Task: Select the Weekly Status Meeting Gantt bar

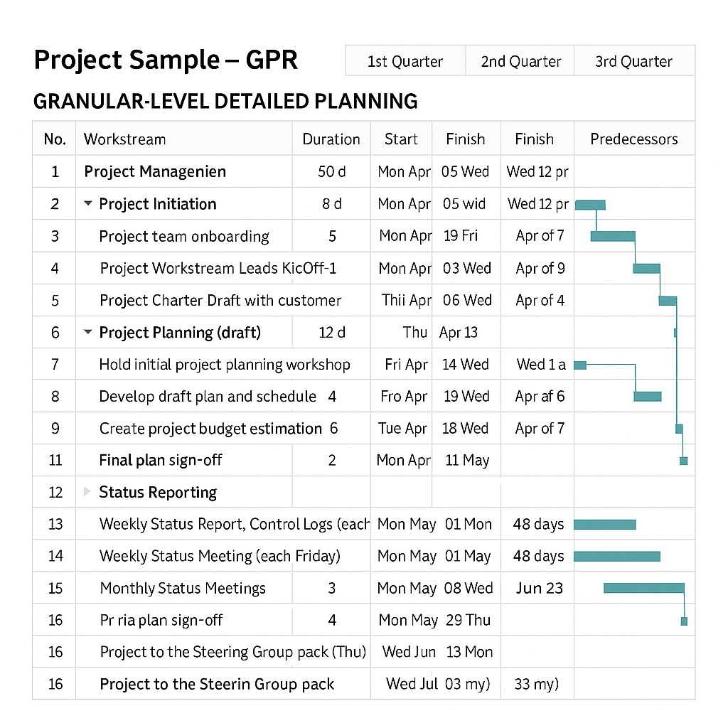Action: (x=616, y=556)
